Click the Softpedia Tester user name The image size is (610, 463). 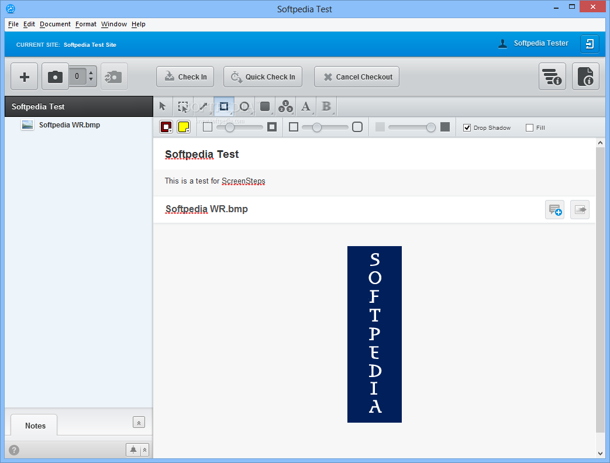(x=541, y=43)
